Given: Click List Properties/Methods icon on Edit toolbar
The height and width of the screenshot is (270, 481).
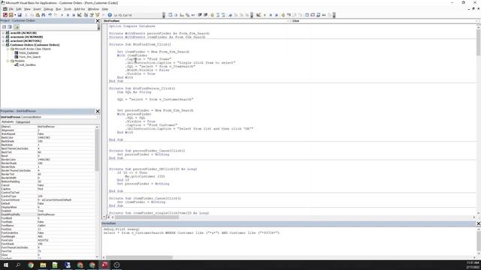Looking at the screenshot, I should click(x=171, y=15).
